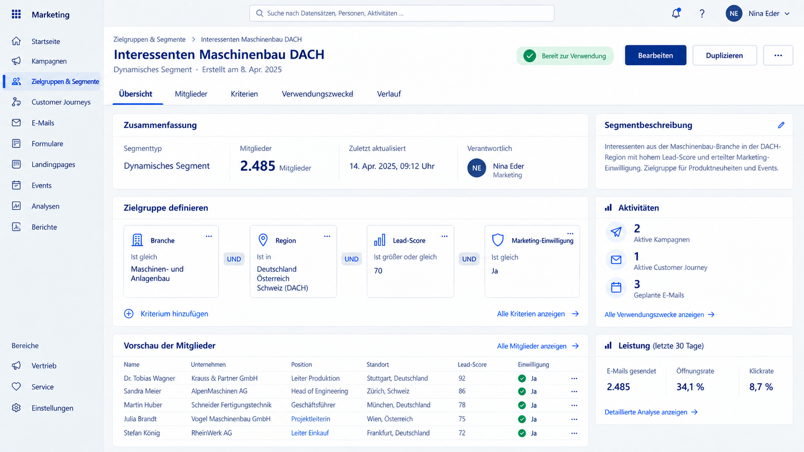This screenshot has height=452, width=804.
Task: Click Krauss & Partner GmbH cell
Action: (x=225, y=378)
